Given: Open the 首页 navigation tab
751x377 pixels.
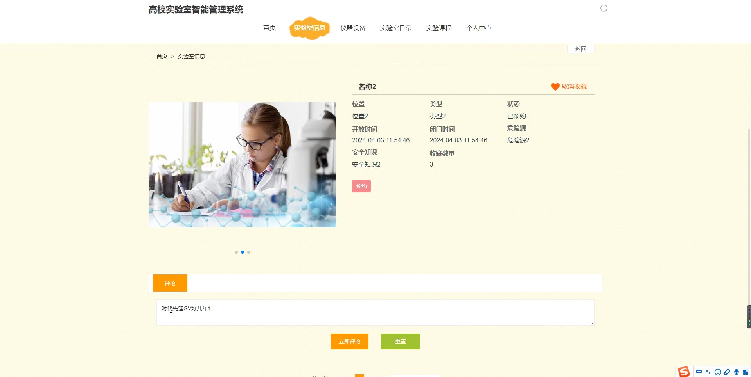Looking at the screenshot, I should pos(269,28).
